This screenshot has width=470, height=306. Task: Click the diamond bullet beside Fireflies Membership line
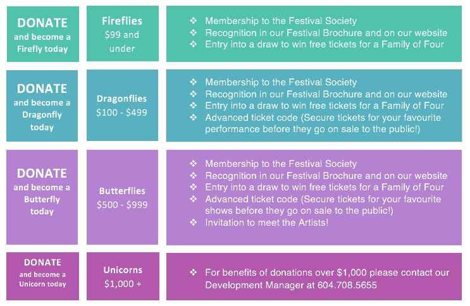(194, 20)
